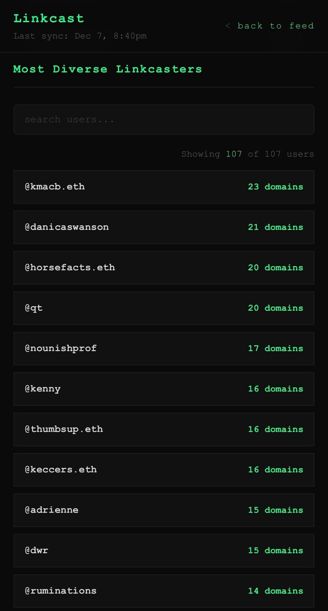Screen dimensions: 328x611
Task: Click '23 domains' count for kmacb.eth
Action: tap(275, 187)
